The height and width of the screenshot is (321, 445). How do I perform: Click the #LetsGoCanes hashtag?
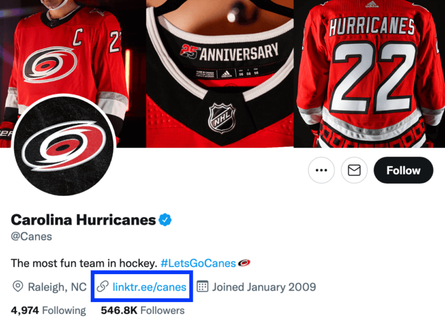[x=198, y=263]
